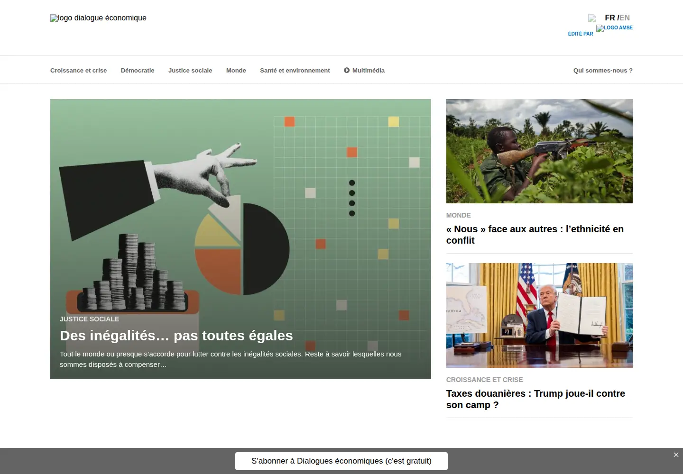Select Santé et environnement menu item
The image size is (683, 474).
[295, 71]
